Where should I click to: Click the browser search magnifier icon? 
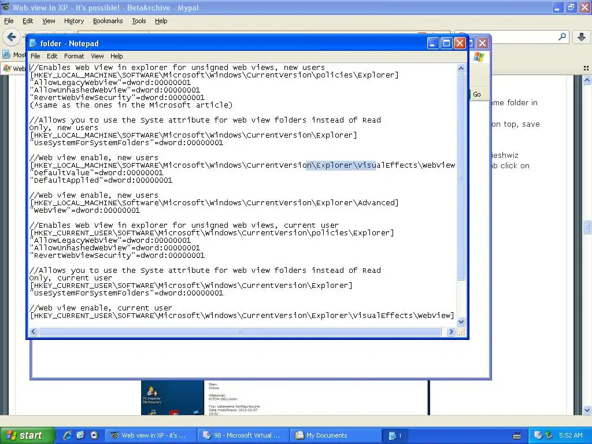[x=562, y=36]
